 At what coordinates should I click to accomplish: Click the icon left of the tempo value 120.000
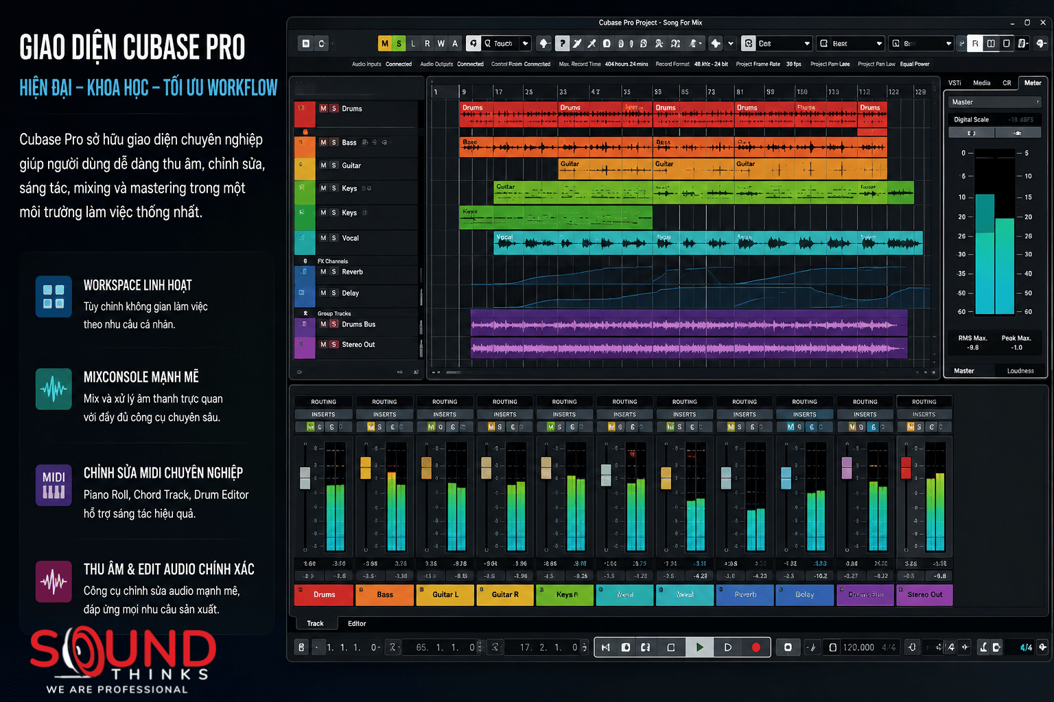coord(832,647)
